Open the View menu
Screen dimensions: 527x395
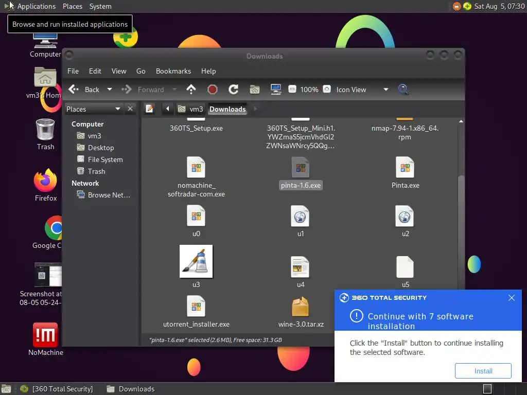point(119,71)
